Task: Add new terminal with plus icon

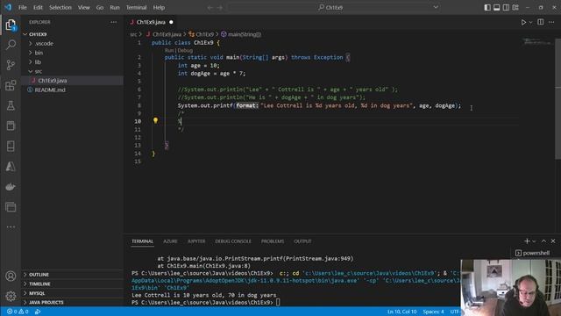Action: [527, 241]
